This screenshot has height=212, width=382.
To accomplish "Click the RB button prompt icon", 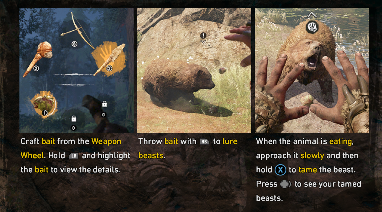I will pos(205,142).
